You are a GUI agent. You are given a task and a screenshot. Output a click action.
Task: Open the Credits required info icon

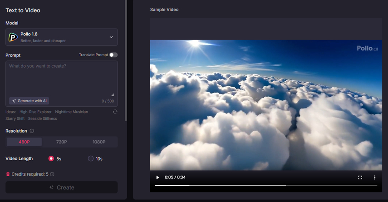52,174
